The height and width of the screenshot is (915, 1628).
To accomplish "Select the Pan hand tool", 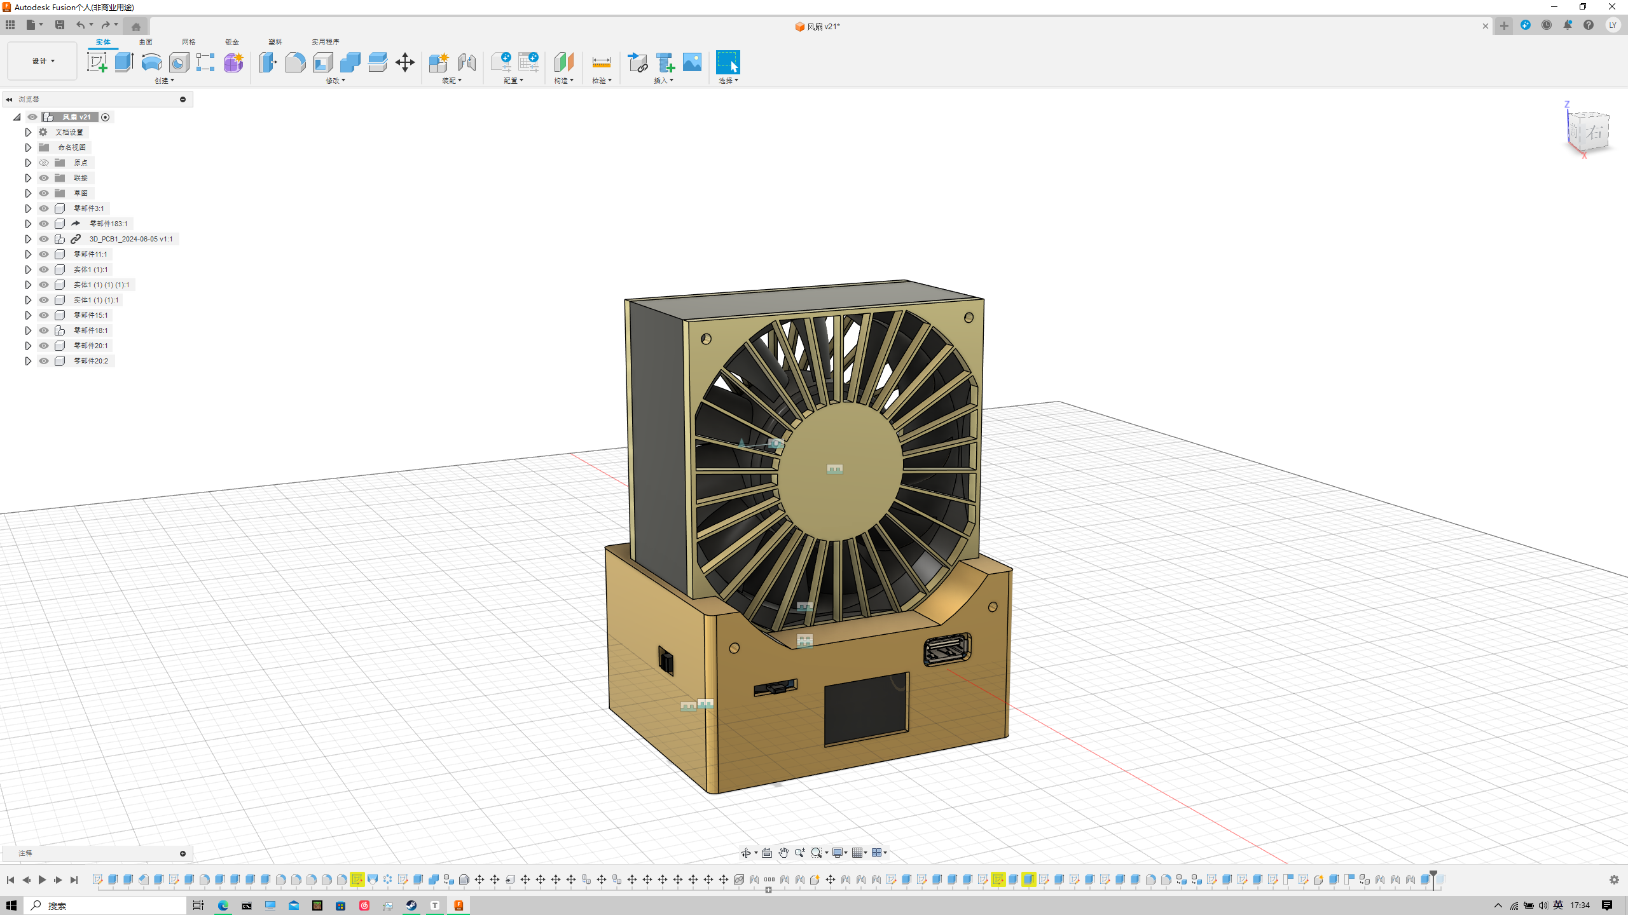I will [783, 853].
